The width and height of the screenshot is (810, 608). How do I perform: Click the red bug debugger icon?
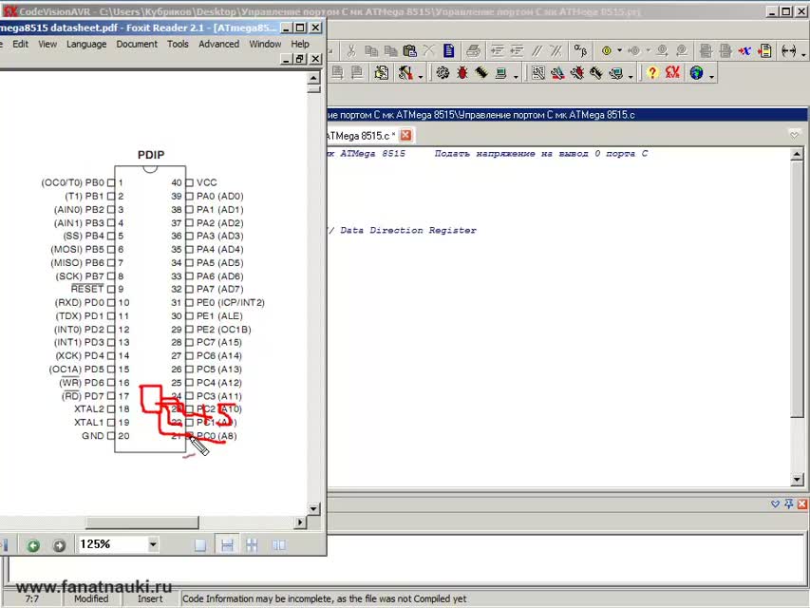[462, 73]
